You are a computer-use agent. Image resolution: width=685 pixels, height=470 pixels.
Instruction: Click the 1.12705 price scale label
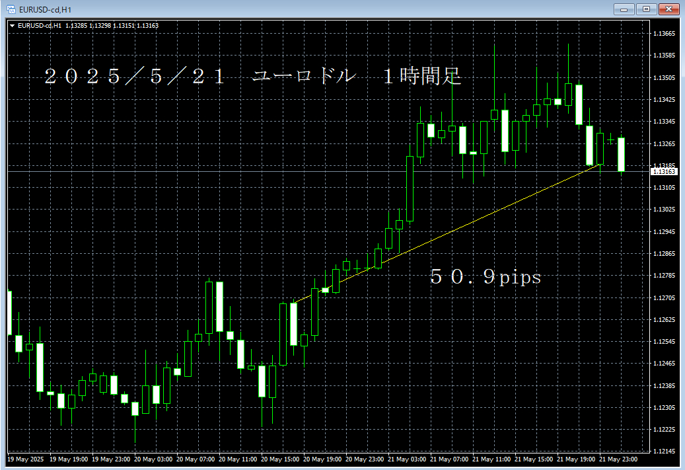pyautogui.click(x=664, y=297)
